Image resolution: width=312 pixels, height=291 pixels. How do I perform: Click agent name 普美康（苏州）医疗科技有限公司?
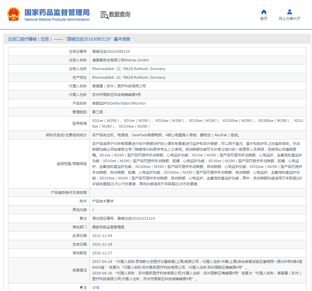[x=119, y=86]
